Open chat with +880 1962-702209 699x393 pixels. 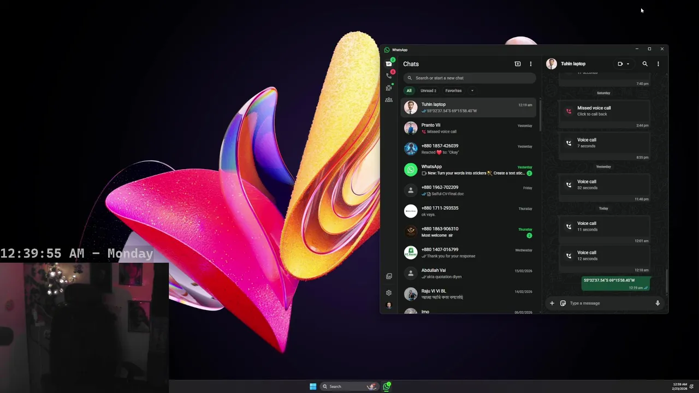click(x=470, y=190)
